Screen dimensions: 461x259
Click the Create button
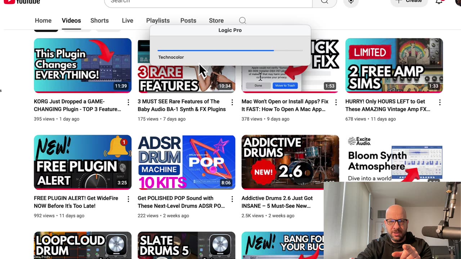click(409, 2)
